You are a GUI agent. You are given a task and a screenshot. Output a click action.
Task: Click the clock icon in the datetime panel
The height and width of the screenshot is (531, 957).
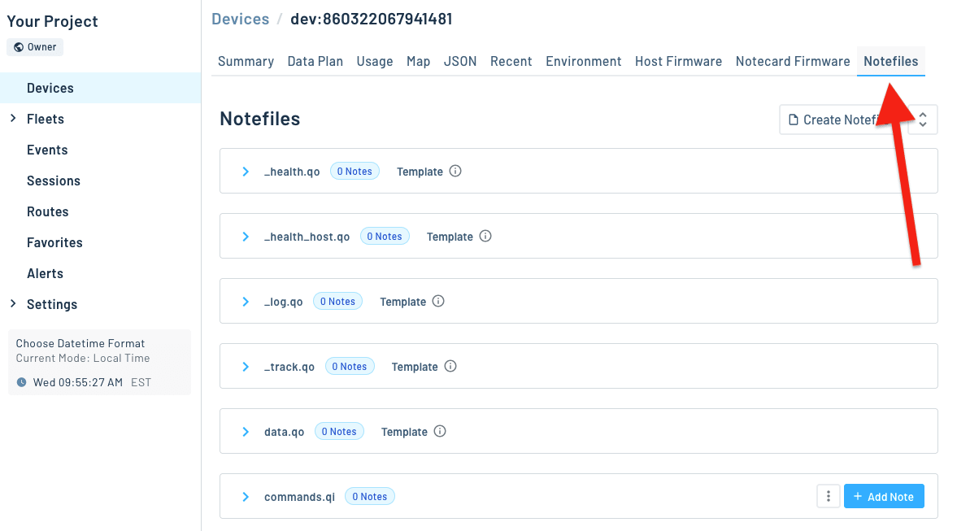point(20,382)
